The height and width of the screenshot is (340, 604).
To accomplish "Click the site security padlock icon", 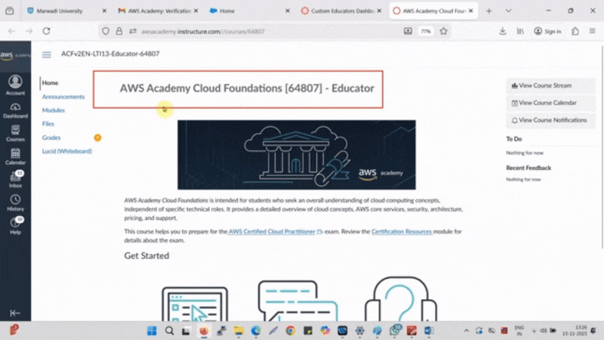I will point(119,31).
